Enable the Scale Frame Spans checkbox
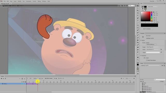This screenshot has height=93, width=166. tap(147, 60)
